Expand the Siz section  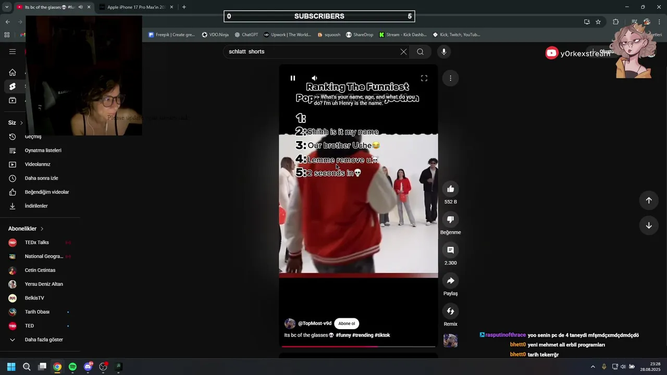pyautogui.click(x=16, y=123)
